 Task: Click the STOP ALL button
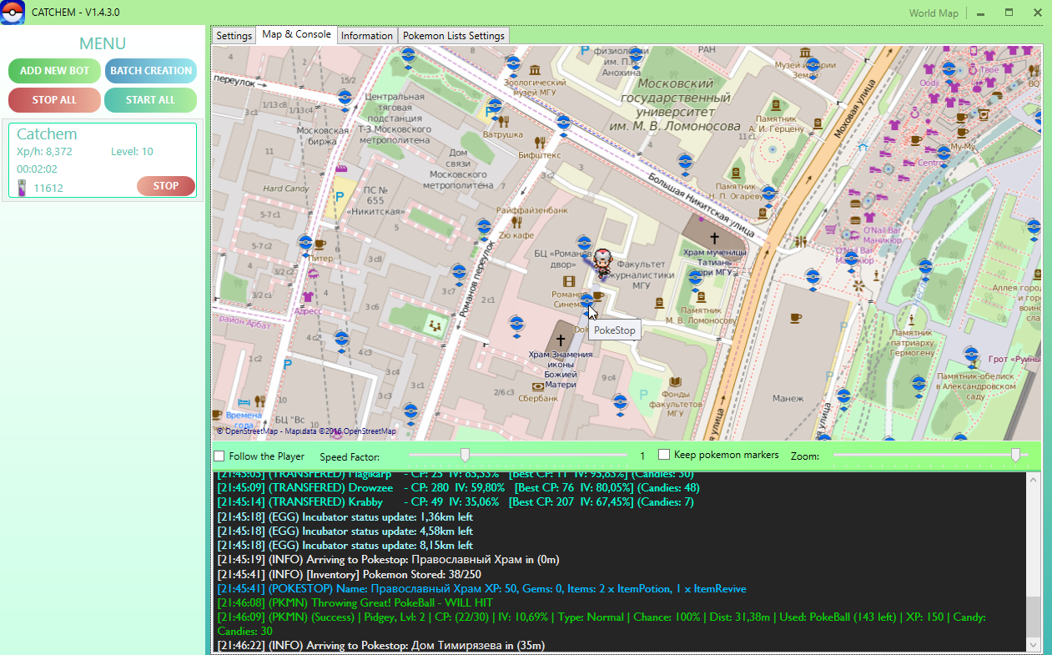click(54, 100)
